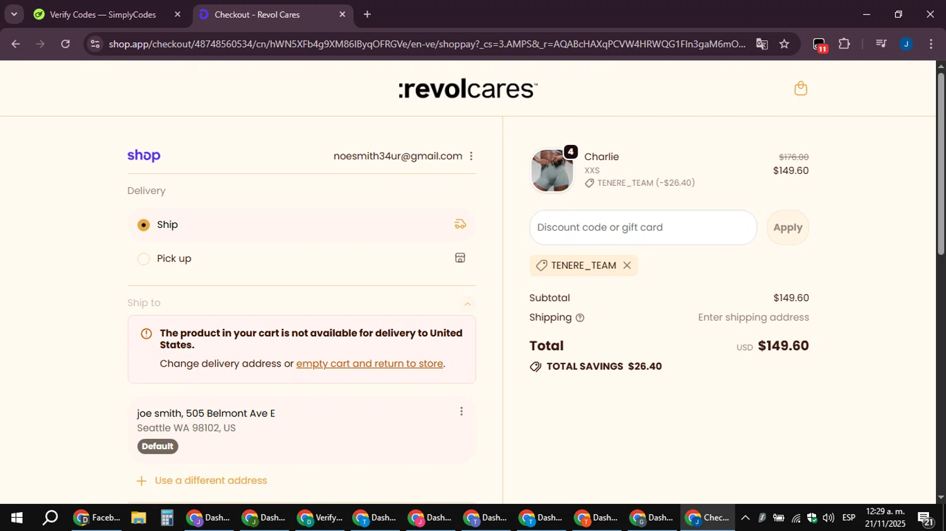Bookmark this page with the star
946x531 pixels.
(784, 44)
